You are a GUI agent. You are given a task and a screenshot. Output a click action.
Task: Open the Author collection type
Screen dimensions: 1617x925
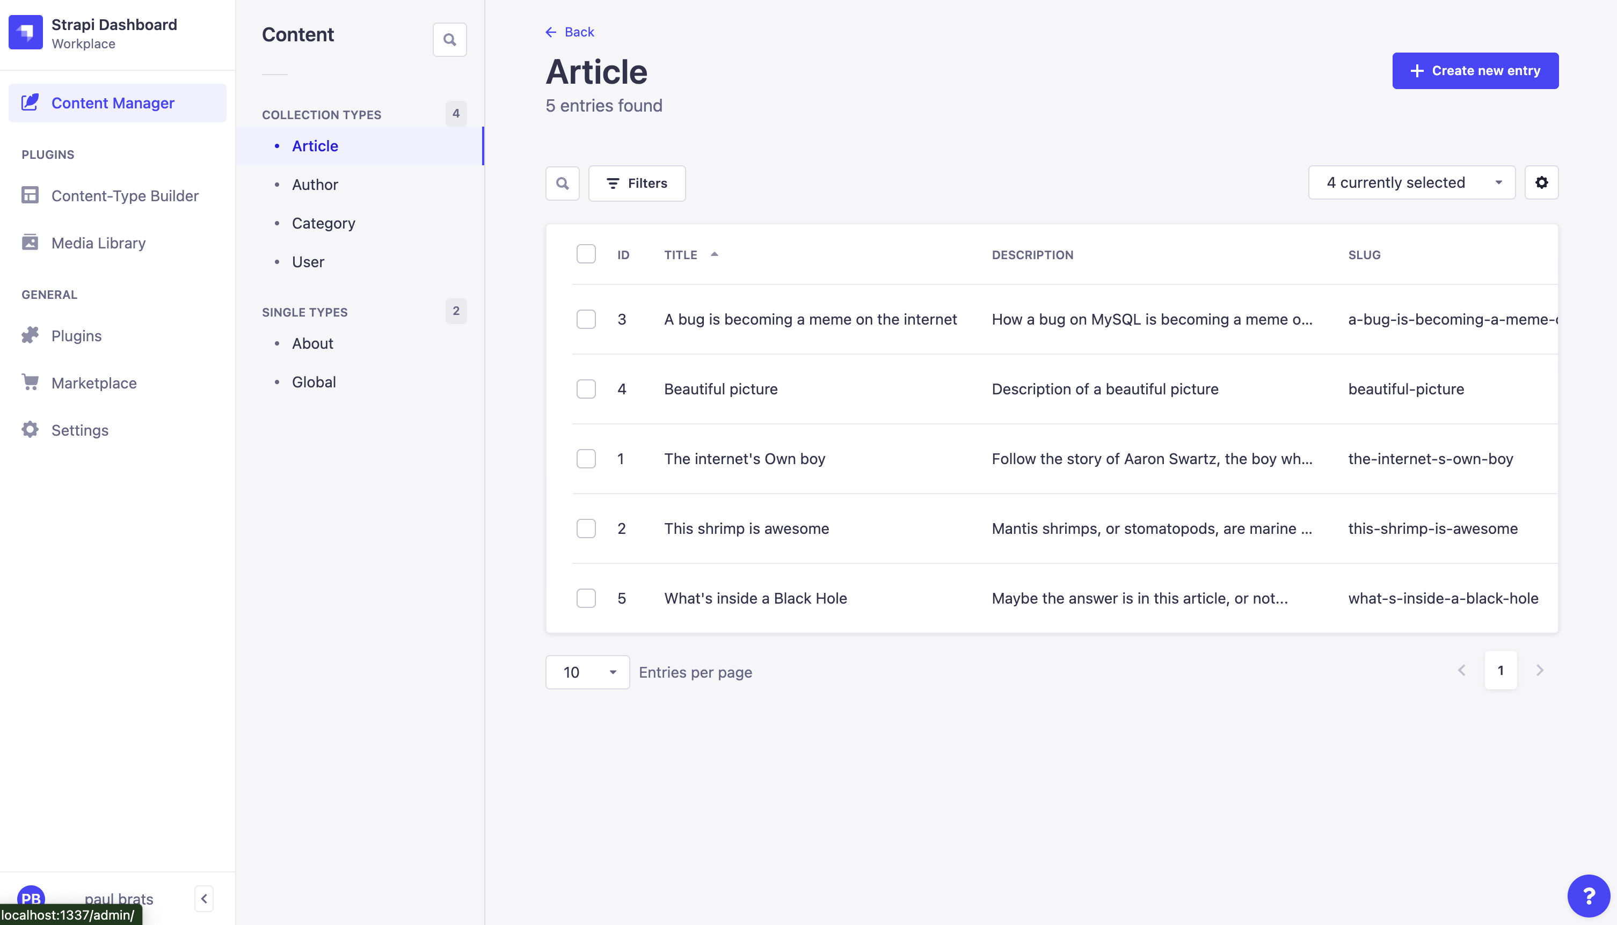[x=315, y=185]
